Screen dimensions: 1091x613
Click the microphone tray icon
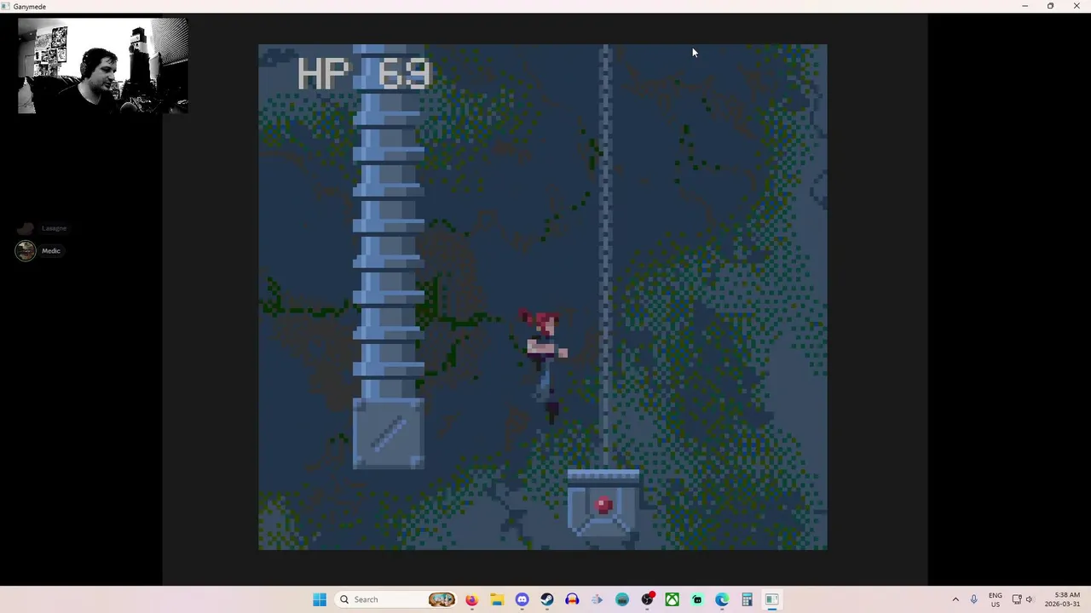click(973, 599)
